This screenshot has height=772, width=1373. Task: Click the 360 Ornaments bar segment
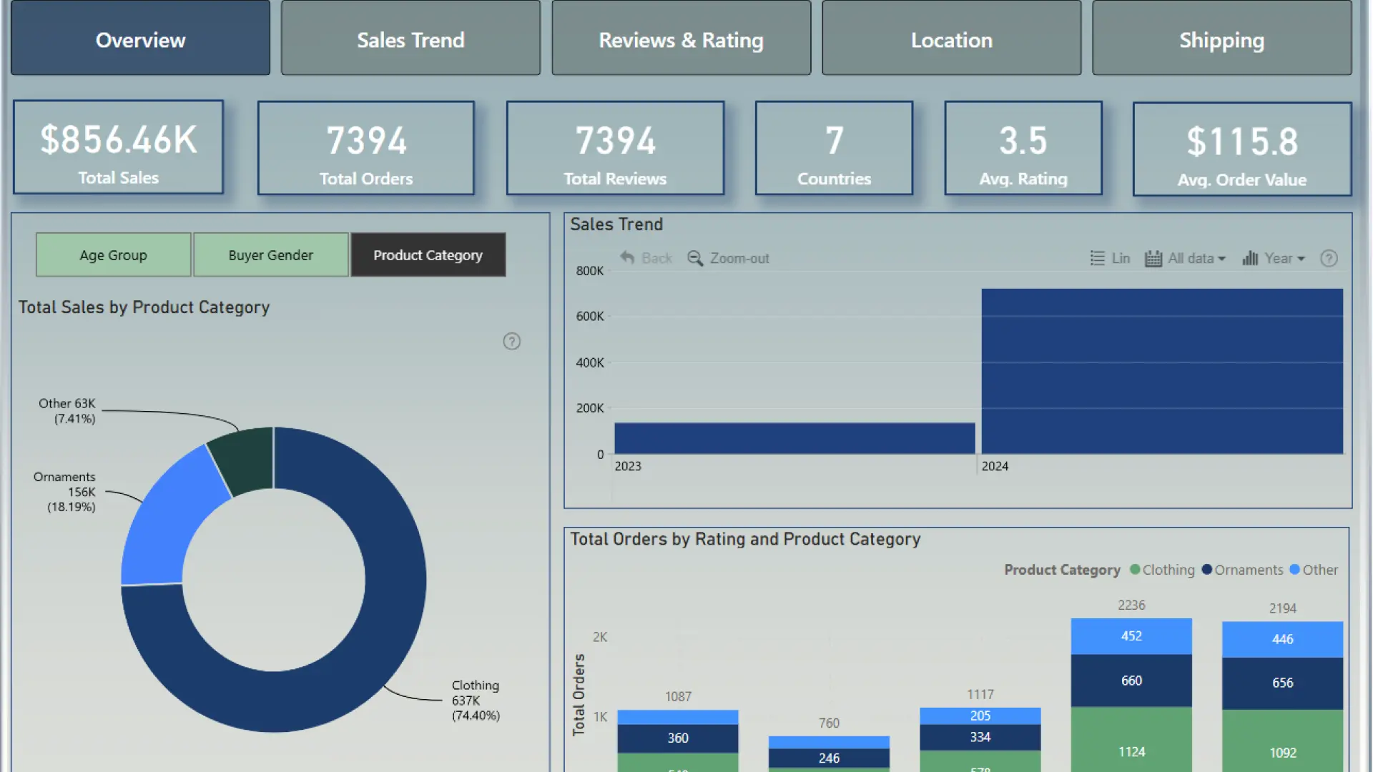[x=678, y=738]
